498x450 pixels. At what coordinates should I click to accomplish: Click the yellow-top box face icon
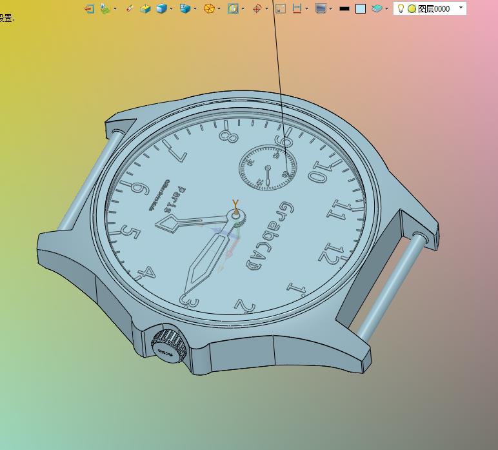(x=145, y=8)
